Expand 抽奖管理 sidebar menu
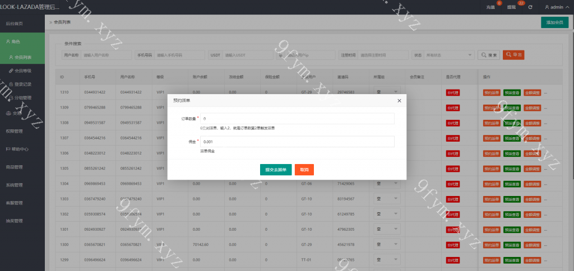 pos(22,221)
